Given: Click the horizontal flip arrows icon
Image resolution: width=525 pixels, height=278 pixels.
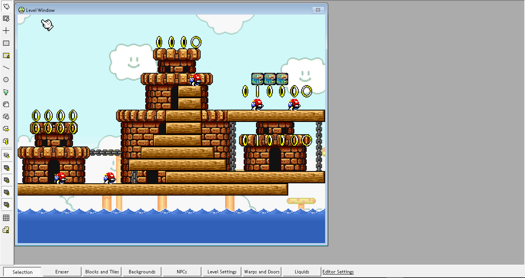Looking at the screenshot, I should 6,129.
